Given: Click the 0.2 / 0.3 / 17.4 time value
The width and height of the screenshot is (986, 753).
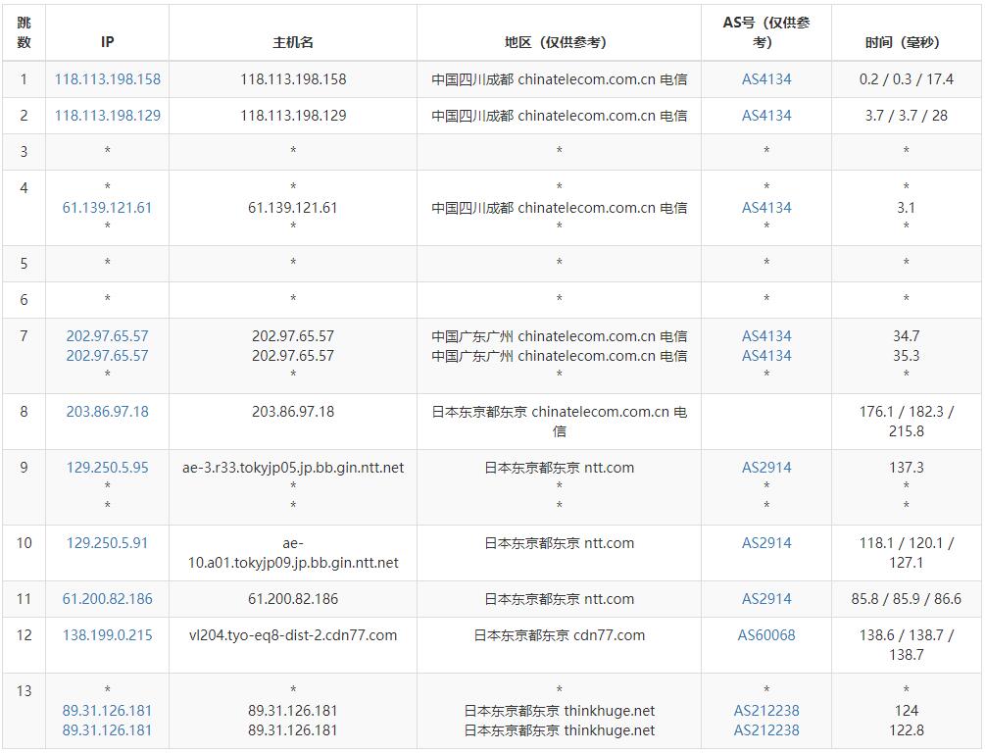Looking at the screenshot, I should point(907,79).
